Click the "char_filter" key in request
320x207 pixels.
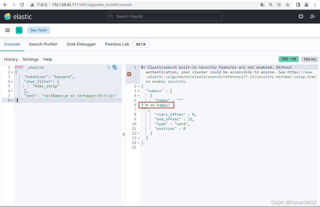(38, 81)
